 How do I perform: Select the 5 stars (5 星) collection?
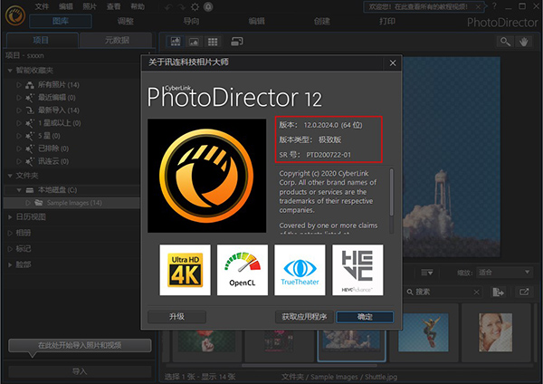[x=49, y=136]
